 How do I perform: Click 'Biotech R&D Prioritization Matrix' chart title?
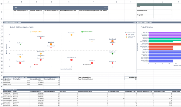point(21,27)
